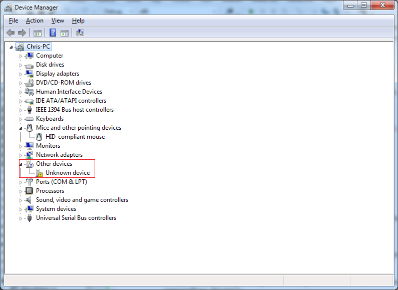
Task: Click the Forward arrow toolbar icon
Action: click(x=22, y=33)
